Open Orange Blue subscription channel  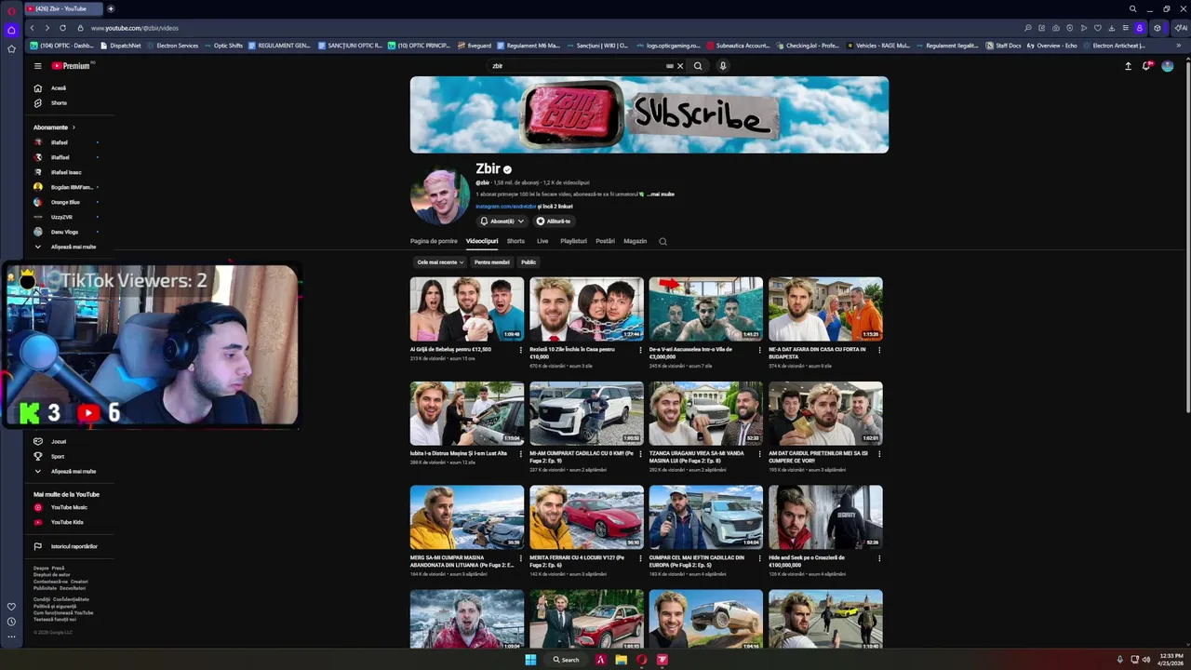click(x=65, y=202)
